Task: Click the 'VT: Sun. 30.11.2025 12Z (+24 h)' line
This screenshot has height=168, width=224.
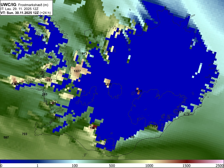Action: (26, 13)
